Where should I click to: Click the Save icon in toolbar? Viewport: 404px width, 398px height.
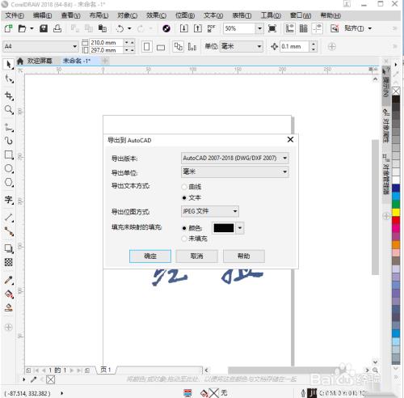pos(44,28)
